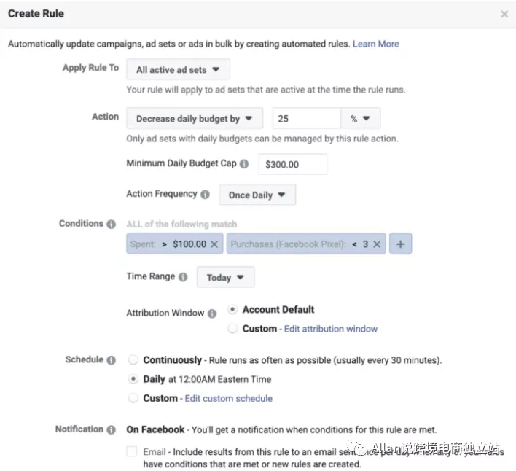
Task: Select Custom attribution window radio button
Action: point(232,328)
